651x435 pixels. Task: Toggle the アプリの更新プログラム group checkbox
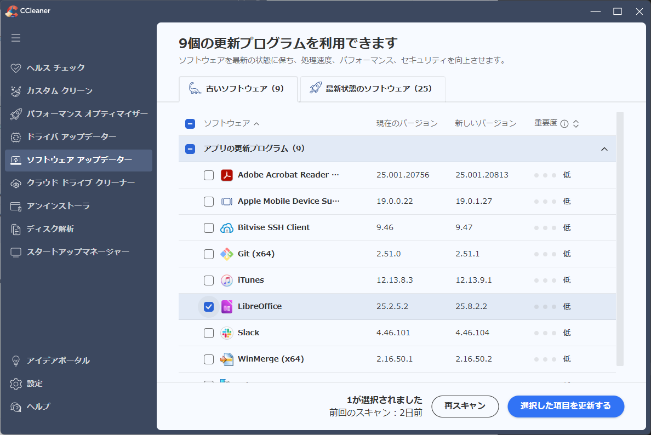[x=190, y=148]
